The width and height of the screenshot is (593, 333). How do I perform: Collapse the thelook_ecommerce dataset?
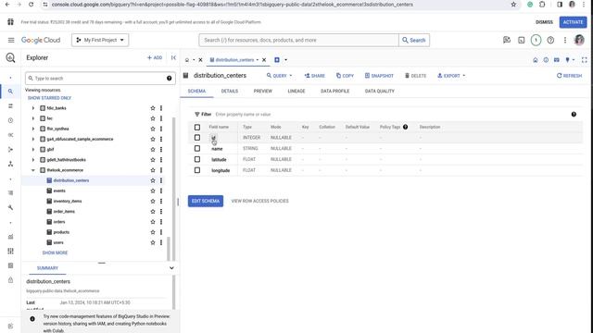(33, 170)
